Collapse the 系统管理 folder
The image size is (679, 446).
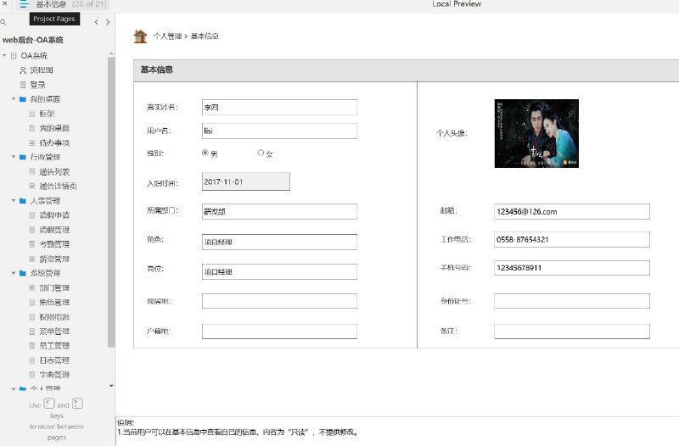point(14,273)
